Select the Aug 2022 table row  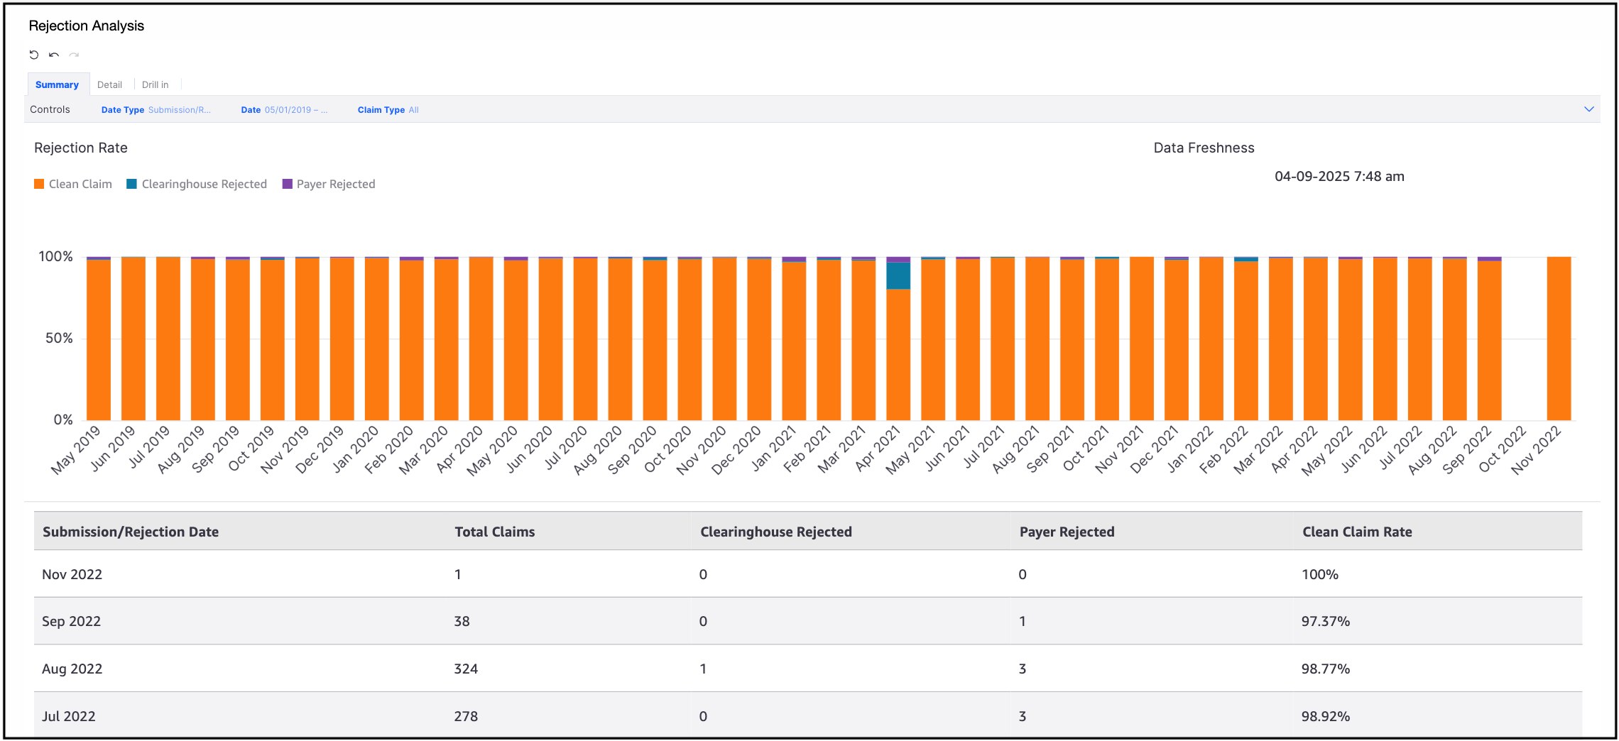pos(808,669)
